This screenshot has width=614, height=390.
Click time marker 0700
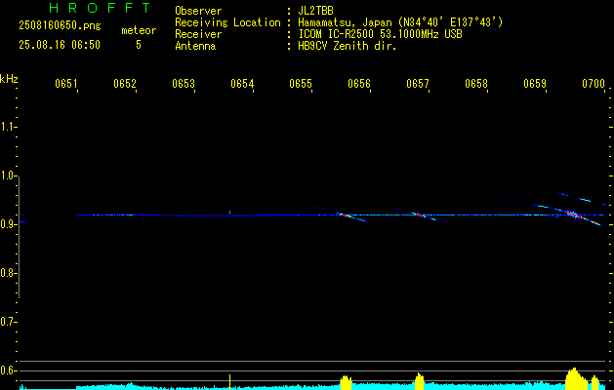594,84
